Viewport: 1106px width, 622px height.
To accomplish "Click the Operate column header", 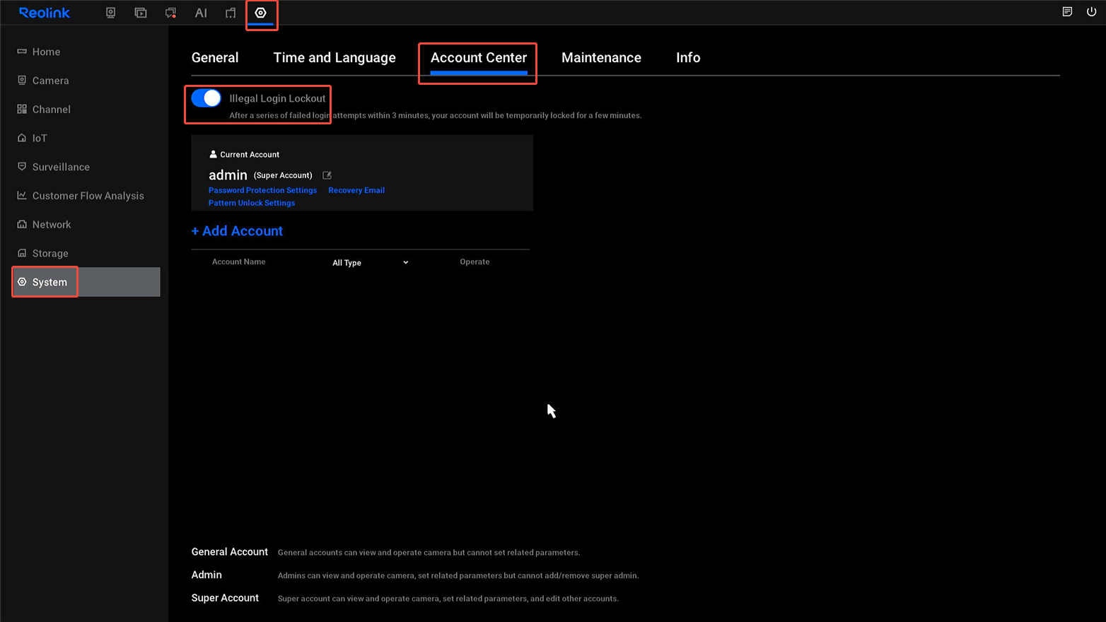I will (475, 262).
